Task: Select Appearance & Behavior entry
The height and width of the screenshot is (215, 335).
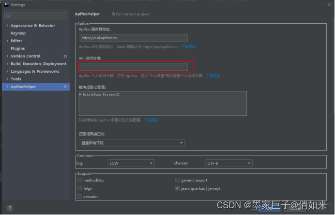Action: click(x=33, y=26)
